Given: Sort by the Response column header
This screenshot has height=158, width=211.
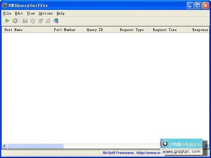Looking at the screenshot, I should pyautogui.click(x=199, y=30).
